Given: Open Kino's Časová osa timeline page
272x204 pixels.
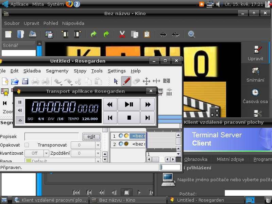Looking at the screenshot, I should coord(255,96).
